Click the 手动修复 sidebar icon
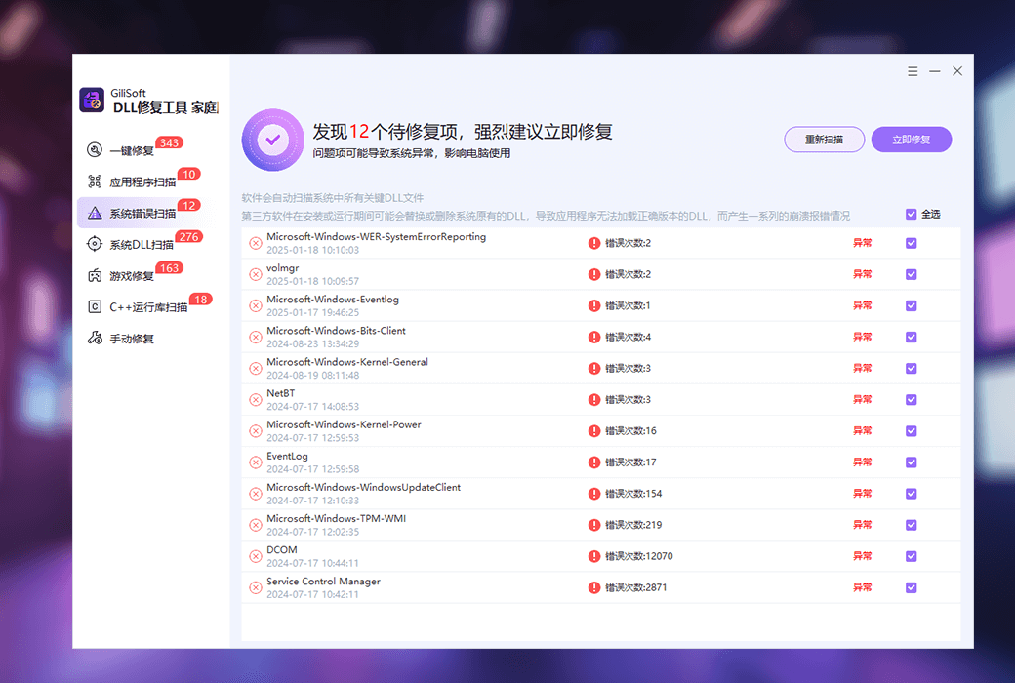 click(95, 338)
